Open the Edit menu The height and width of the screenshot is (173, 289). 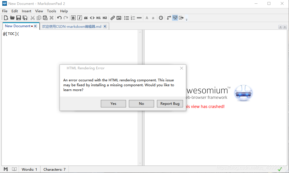[x=15, y=11]
